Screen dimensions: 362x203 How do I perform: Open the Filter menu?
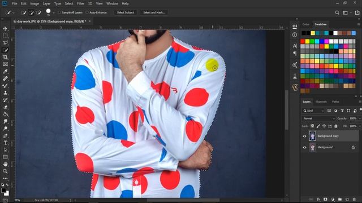point(80,3)
